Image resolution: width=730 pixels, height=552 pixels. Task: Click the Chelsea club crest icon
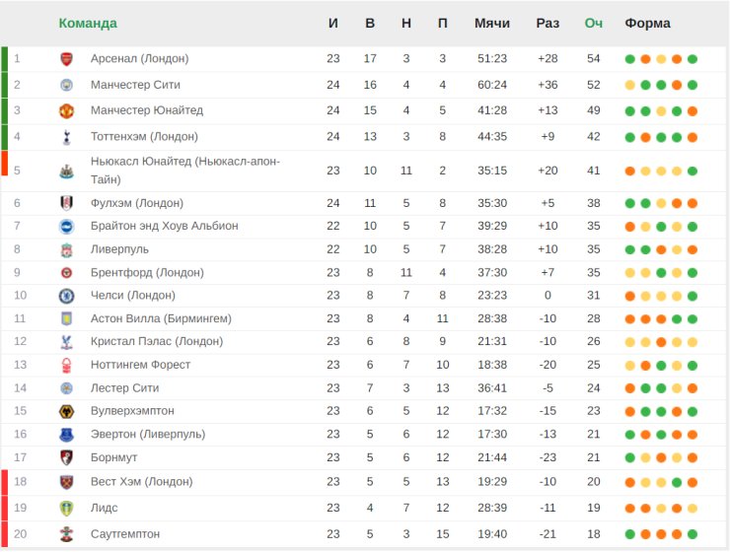tap(66, 296)
